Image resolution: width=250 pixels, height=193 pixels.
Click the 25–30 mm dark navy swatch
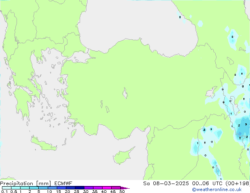pos(80,188)
